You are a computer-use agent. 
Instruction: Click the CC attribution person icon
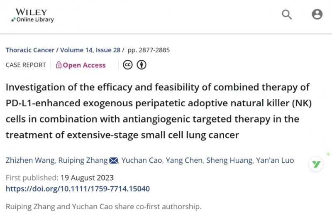(x=142, y=65)
